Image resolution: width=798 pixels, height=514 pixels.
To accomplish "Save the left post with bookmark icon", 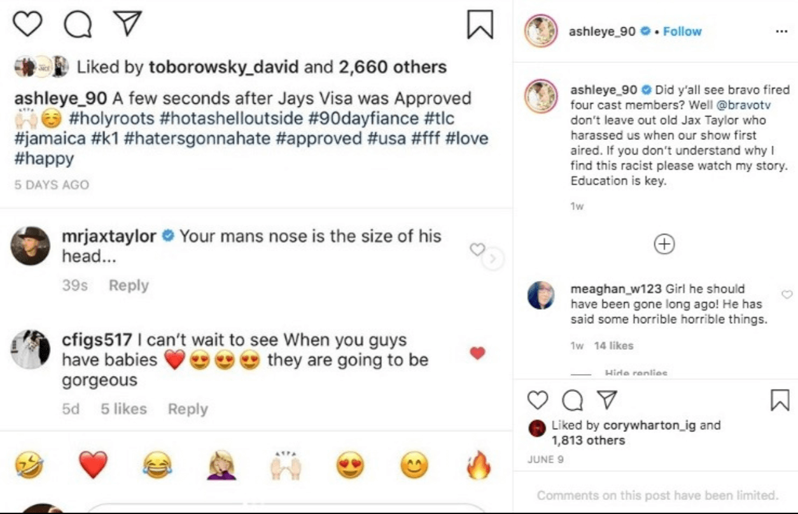I will point(480,24).
